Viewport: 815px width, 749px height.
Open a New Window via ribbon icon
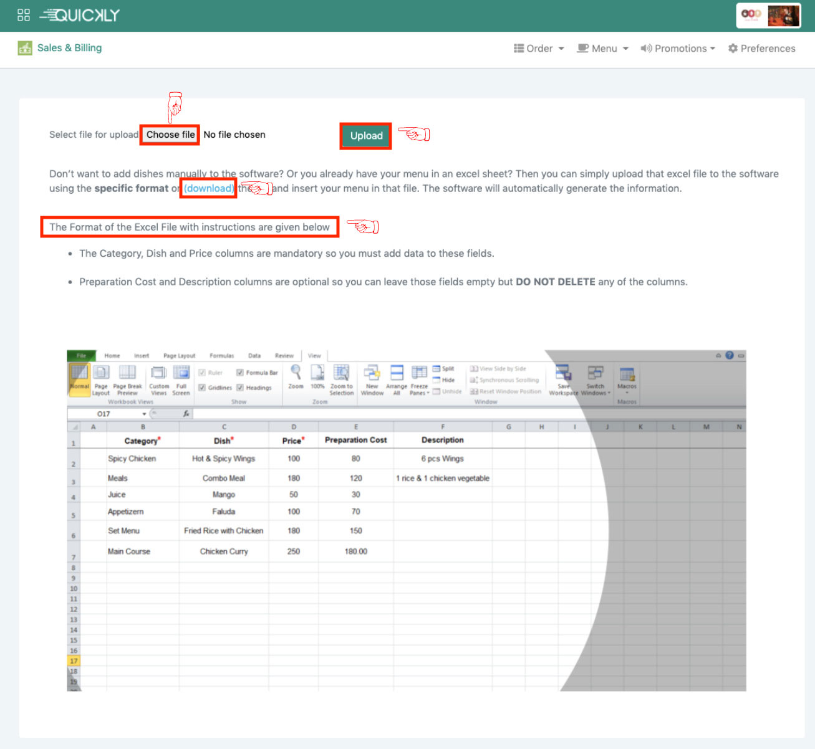pos(372,374)
